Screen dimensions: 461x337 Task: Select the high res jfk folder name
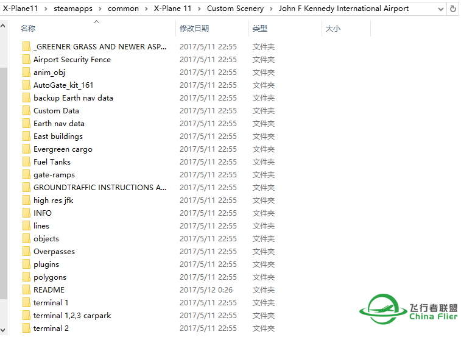pos(53,200)
